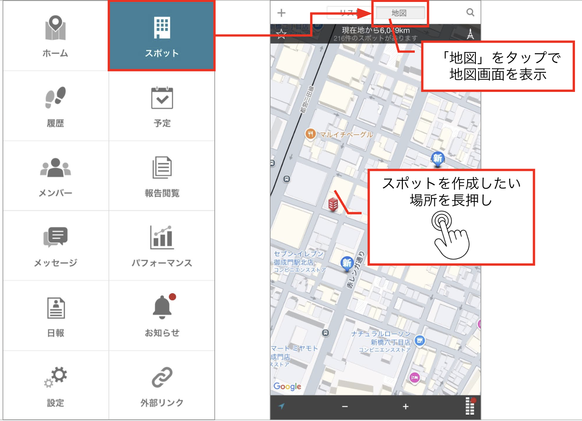Tap the pink hotel bed pin
Viewport: 582px width, 421px height.
(x=414, y=378)
